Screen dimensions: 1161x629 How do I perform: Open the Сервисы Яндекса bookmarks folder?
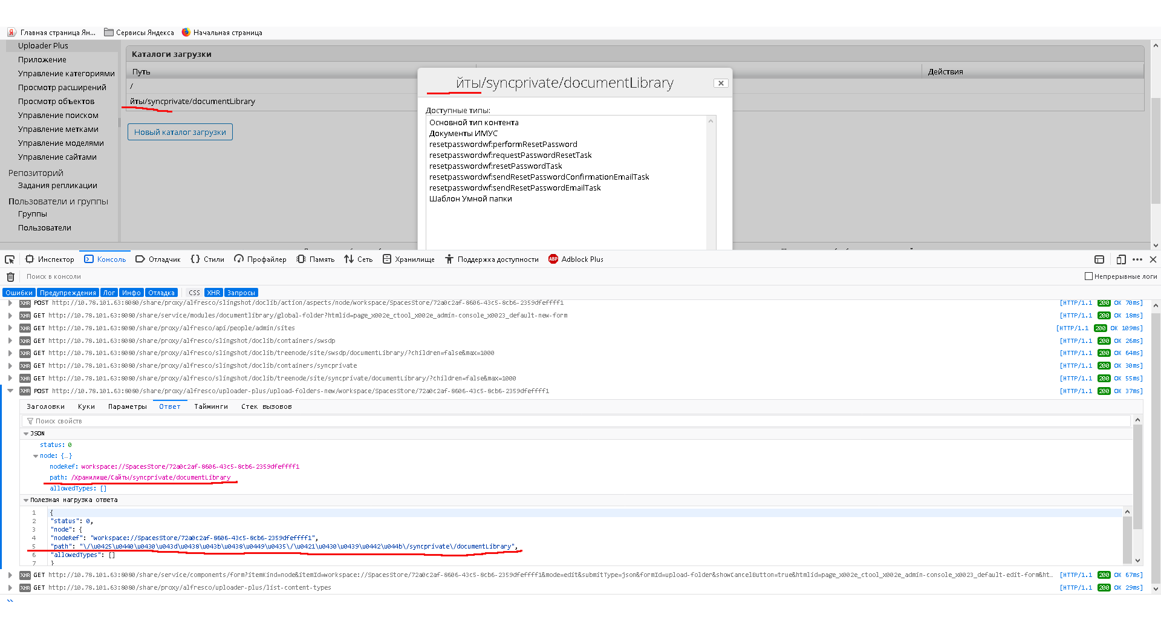coord(139,33)
